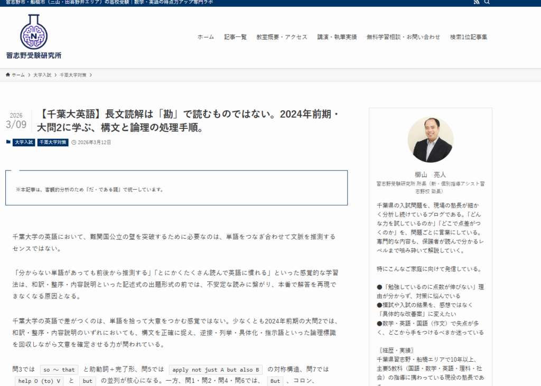The width and height of the screenshot is (541, 386).
Task: Click the RSS feed icon
Action: click(x=477, y=3)
